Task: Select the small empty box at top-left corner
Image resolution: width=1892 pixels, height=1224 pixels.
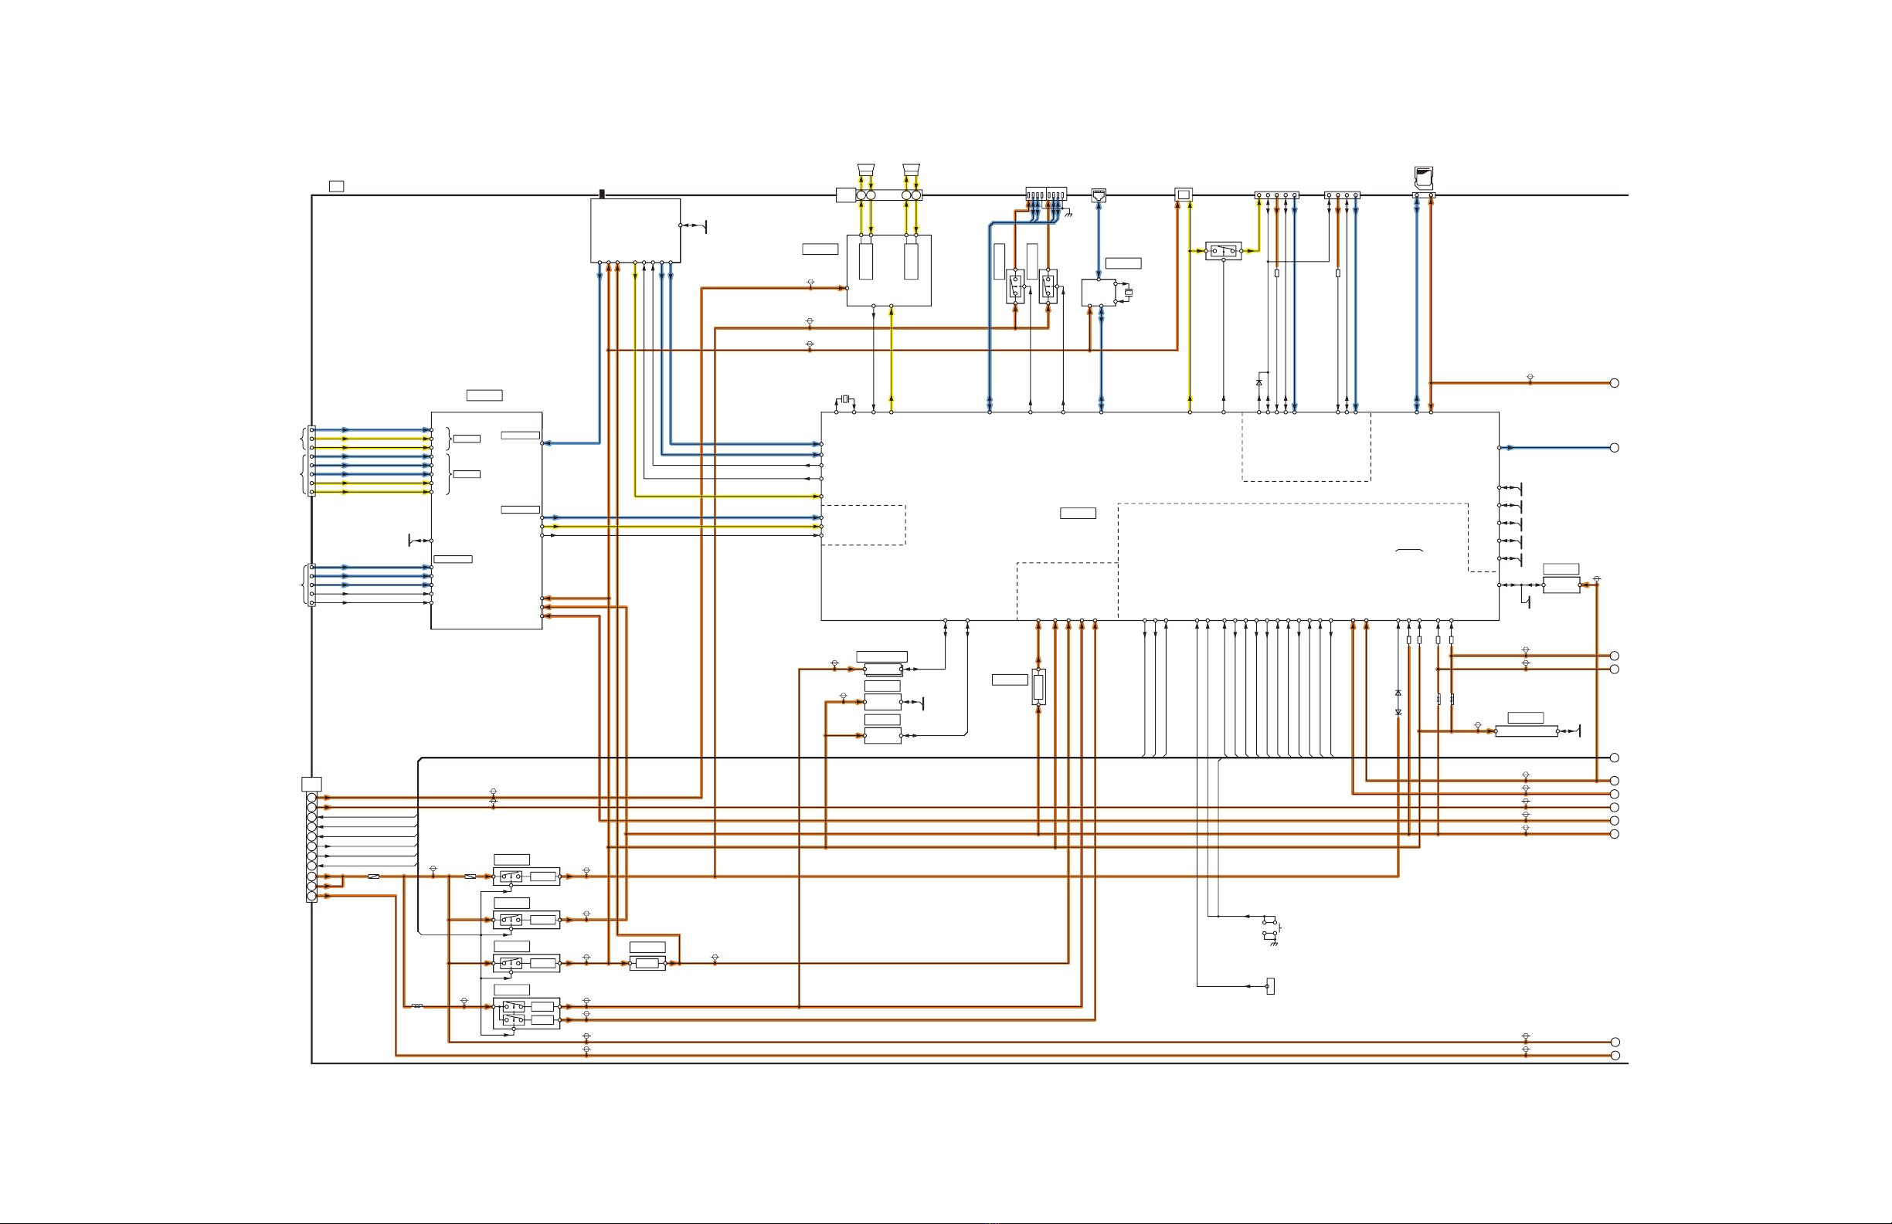Action: click(336, 186)
